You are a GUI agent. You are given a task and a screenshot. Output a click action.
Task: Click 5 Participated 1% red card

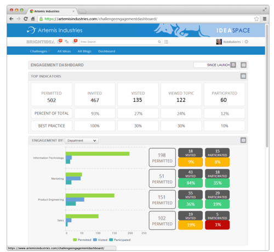(217, 220)
